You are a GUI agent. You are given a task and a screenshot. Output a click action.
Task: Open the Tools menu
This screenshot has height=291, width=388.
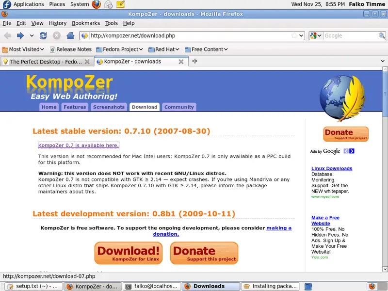tap(112, 23)
